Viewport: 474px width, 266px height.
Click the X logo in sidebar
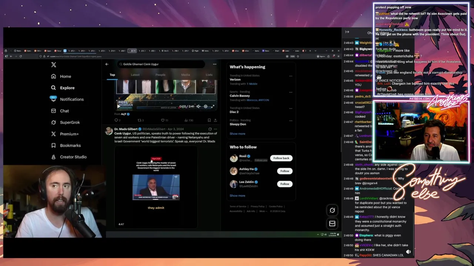click(54, 65)
